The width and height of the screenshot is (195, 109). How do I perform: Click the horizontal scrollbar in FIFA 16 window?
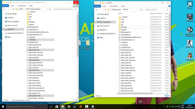[x=136, y=94]
